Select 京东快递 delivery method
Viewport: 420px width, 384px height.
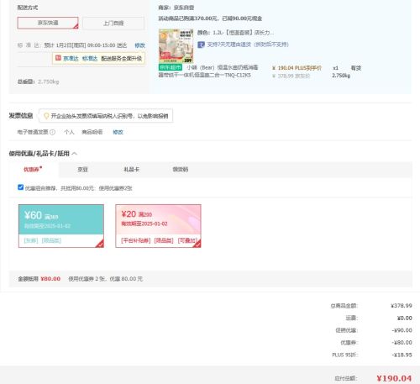click(x=48, y=23)
